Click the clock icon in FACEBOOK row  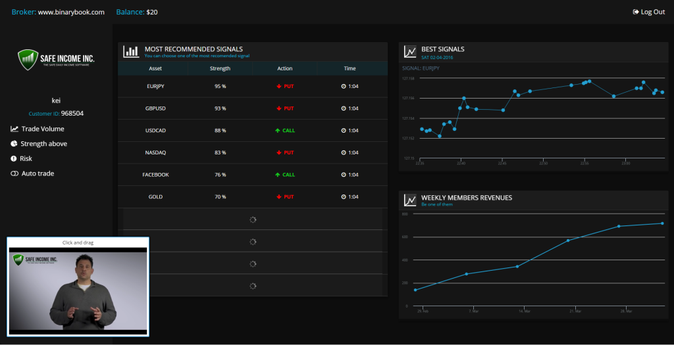(344, 175)
